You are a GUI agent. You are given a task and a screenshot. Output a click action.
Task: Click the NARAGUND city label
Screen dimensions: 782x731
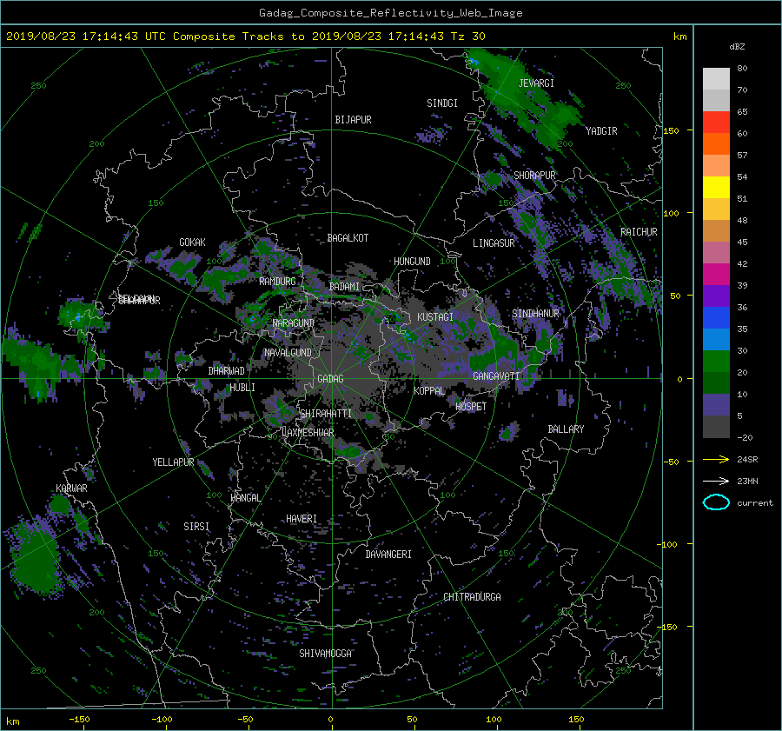pos(294,322)
